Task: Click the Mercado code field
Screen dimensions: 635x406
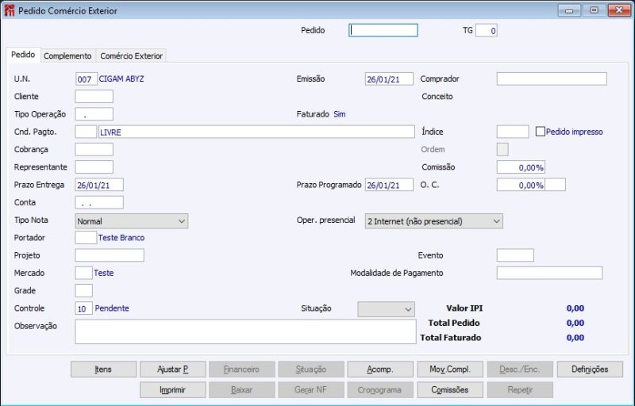Action: pyautogui.click(x=84, y=273)
